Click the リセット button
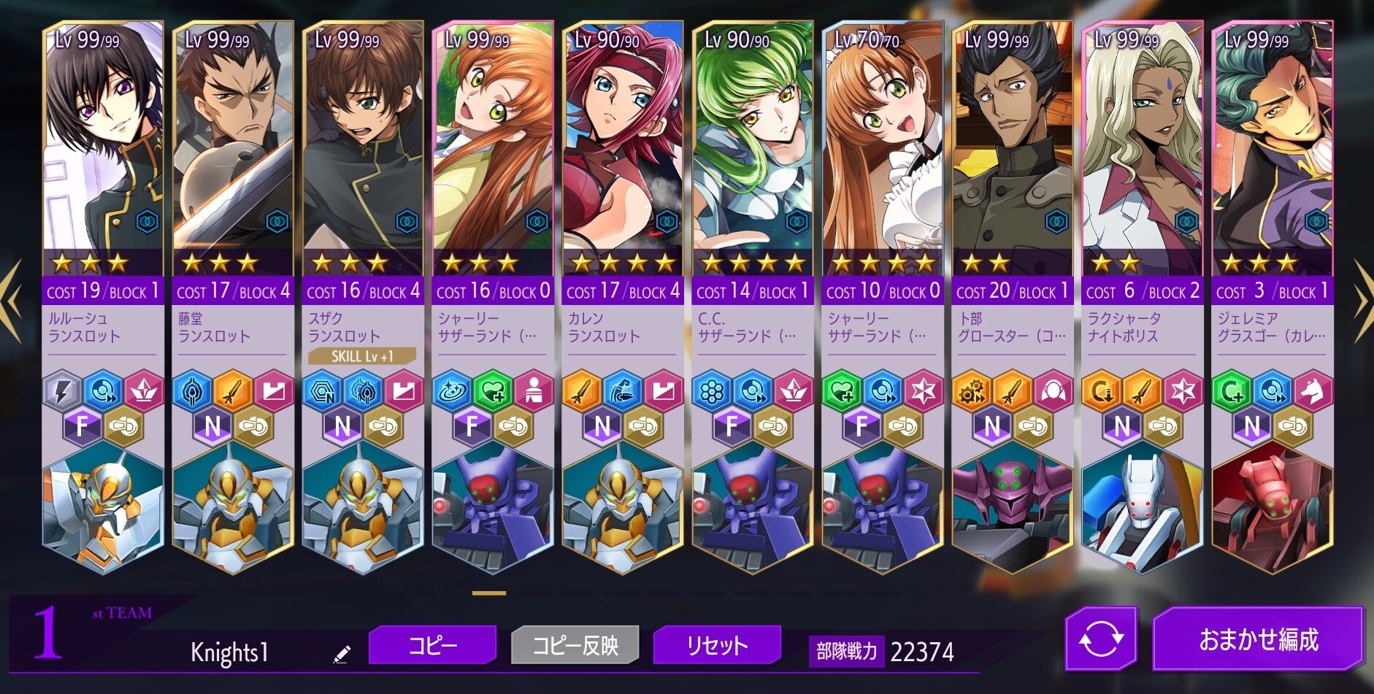 718,645
